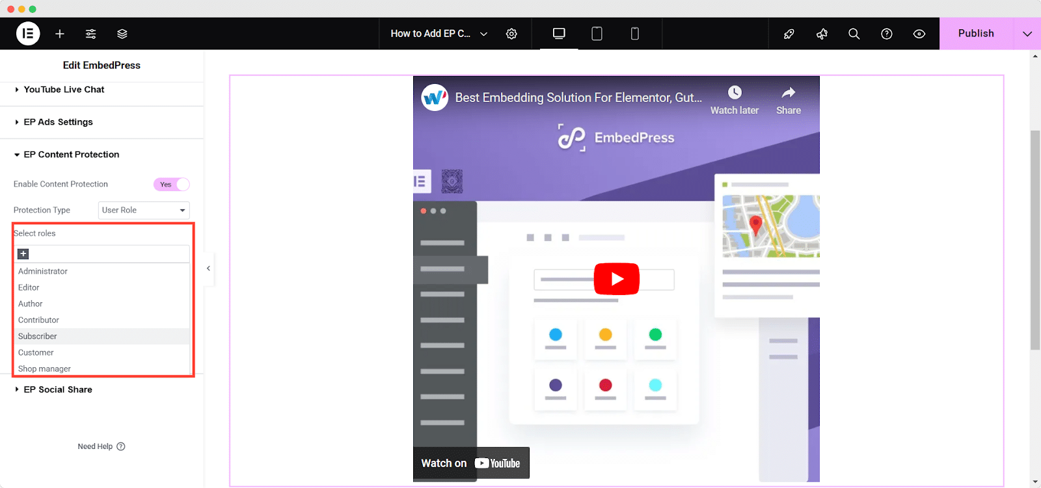Screen dimensions: 1041x488
Task: Click the video Share arrow icon
Action: 789,92
